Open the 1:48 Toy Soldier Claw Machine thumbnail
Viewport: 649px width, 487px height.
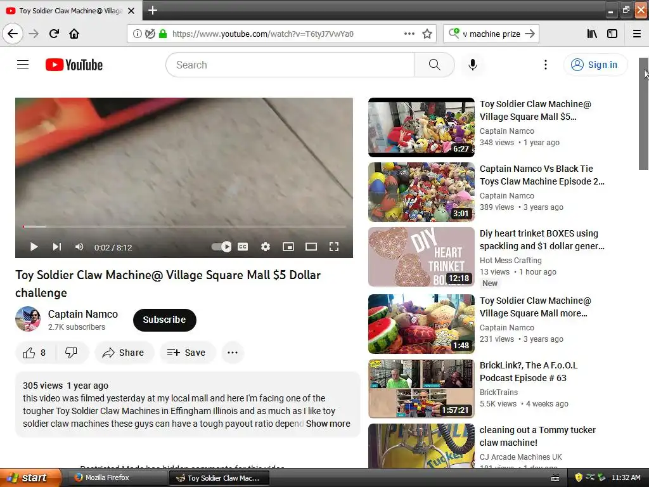(421, 324)
